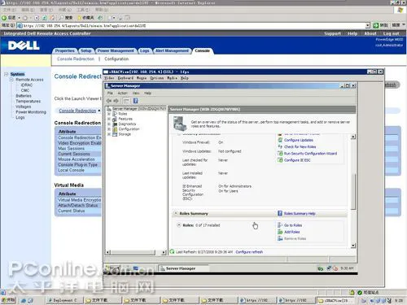407x305 pixels.
Task: Toggle the Roles count collapse button
Action: 179,225
